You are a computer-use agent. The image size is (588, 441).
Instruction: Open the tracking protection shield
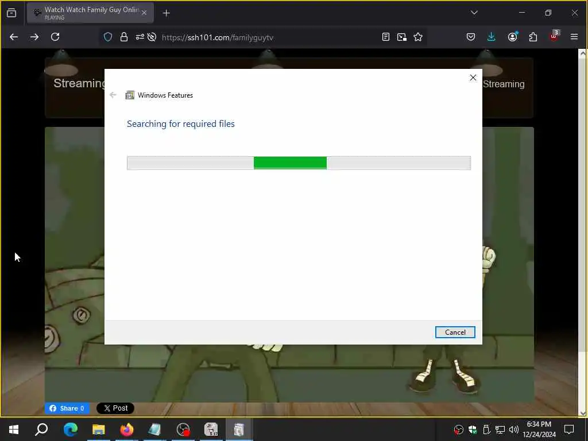click(108, 37)
